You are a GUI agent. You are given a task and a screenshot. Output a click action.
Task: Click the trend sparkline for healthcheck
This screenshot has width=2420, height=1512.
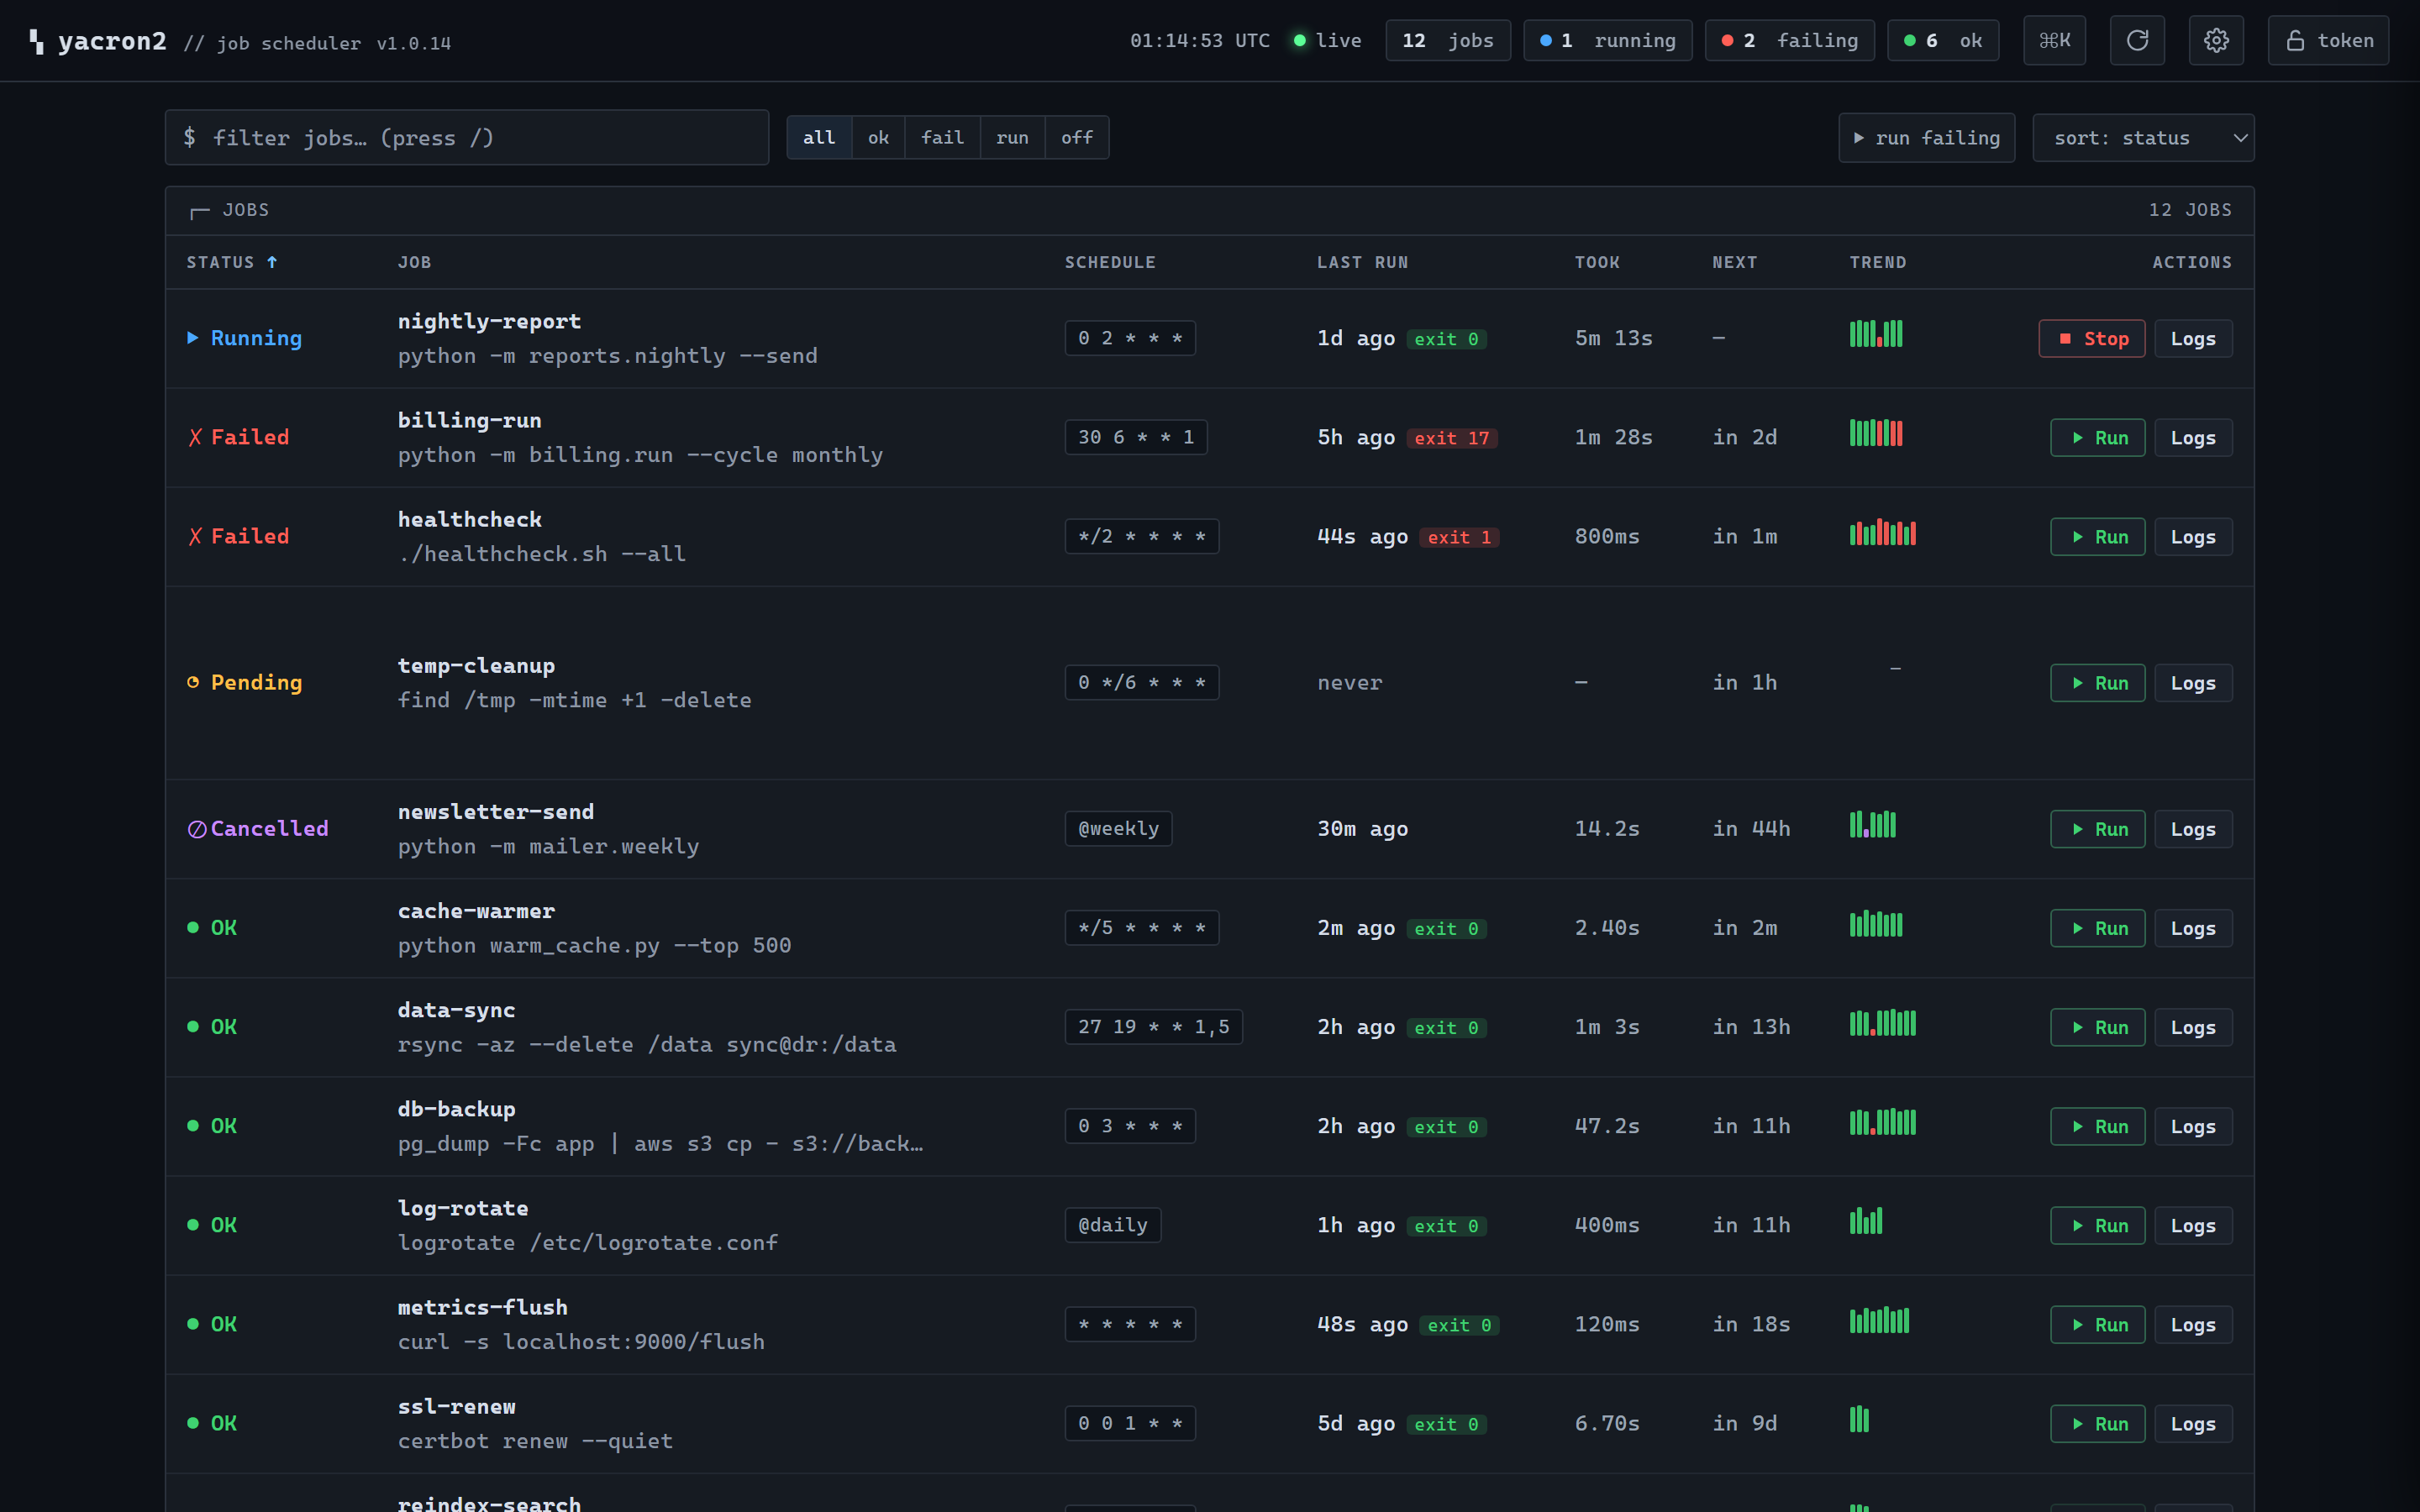(x=1882, y=532)
